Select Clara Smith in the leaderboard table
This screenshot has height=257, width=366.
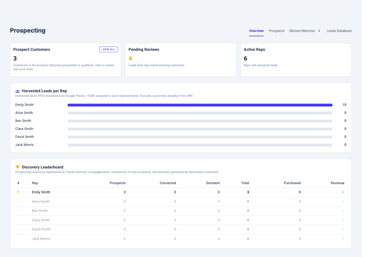click(41, 220)
